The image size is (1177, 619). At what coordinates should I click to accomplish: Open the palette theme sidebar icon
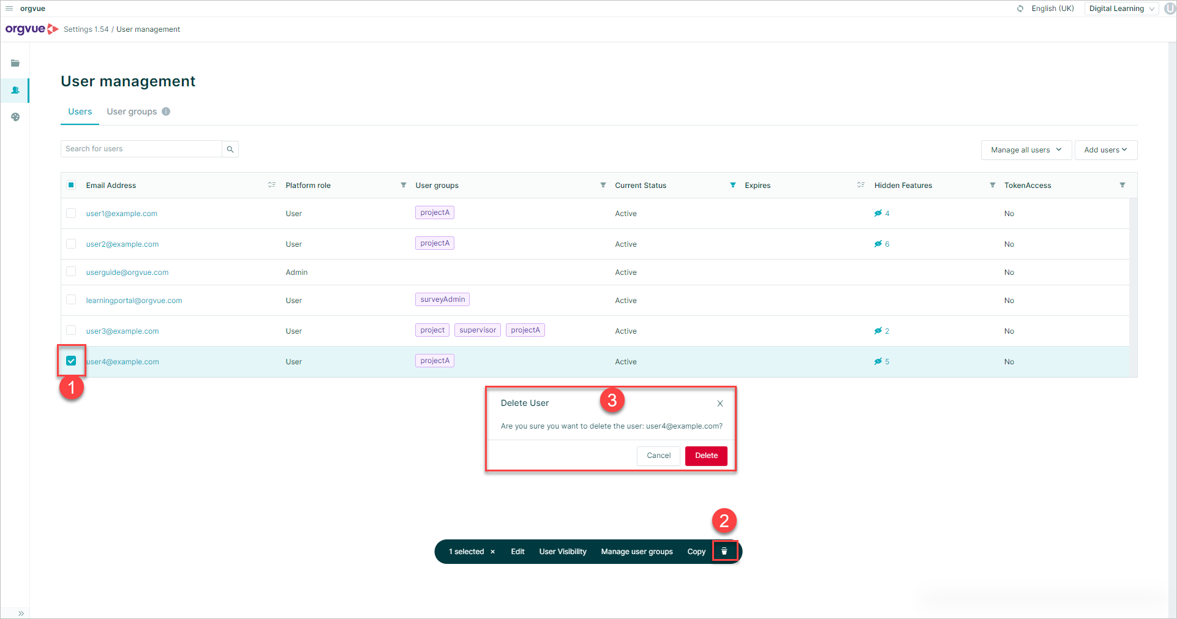(x=15, y=117)
